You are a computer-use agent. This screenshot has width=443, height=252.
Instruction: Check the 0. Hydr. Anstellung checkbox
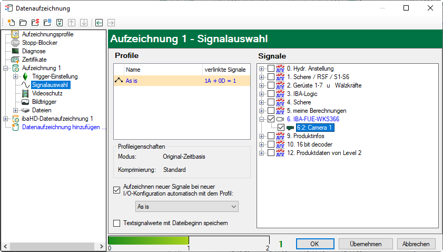point(271,69)
